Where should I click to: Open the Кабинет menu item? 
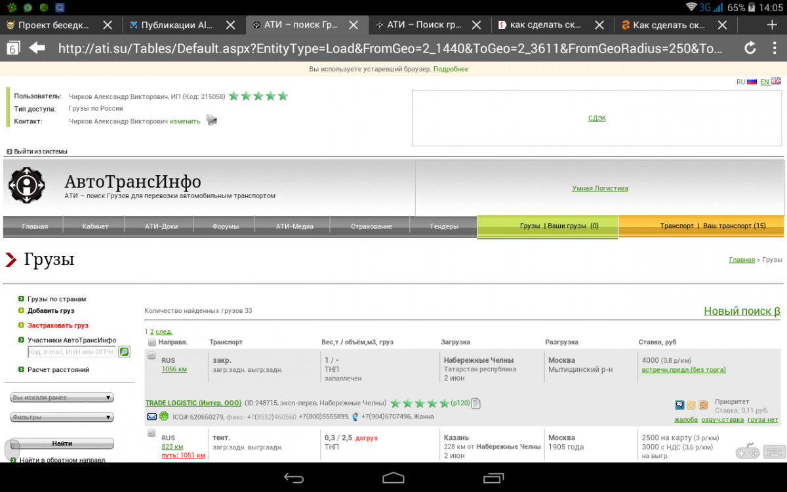point(96,226)
